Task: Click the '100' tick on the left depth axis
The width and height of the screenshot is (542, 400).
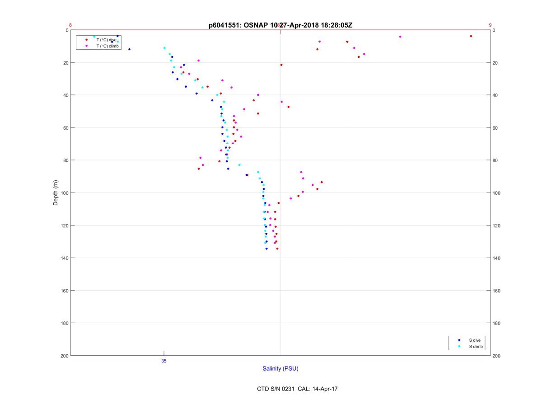Action: [64, 193]
